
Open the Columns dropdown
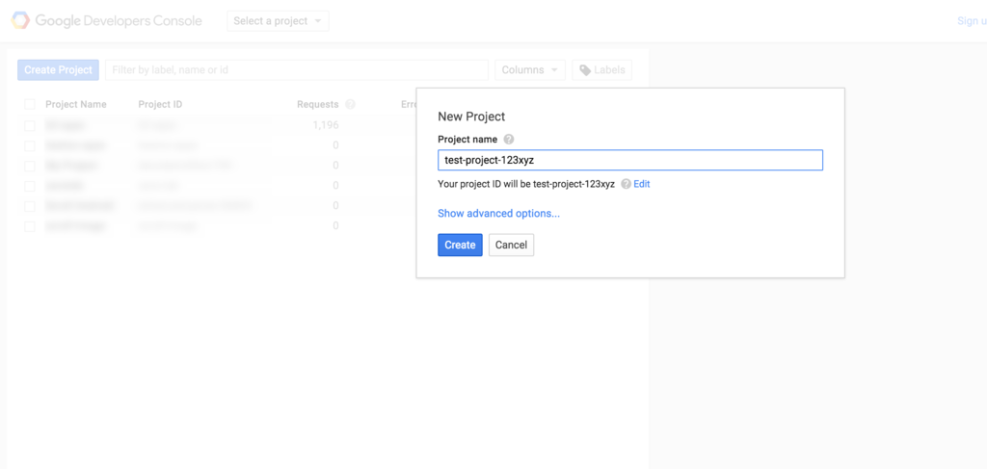(x=530, y=69)
